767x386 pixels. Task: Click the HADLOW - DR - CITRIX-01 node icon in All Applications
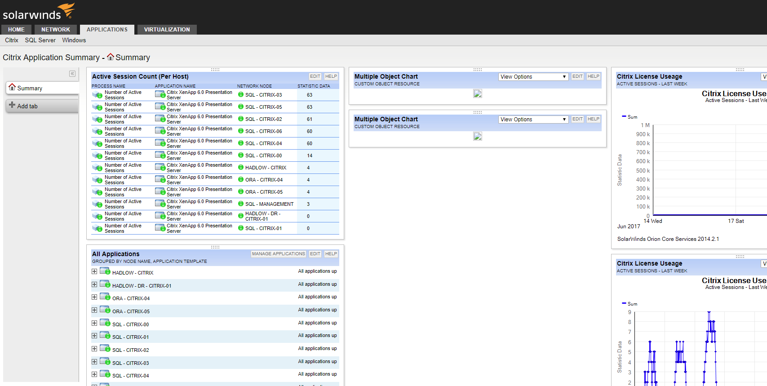[x=105, y=284]
